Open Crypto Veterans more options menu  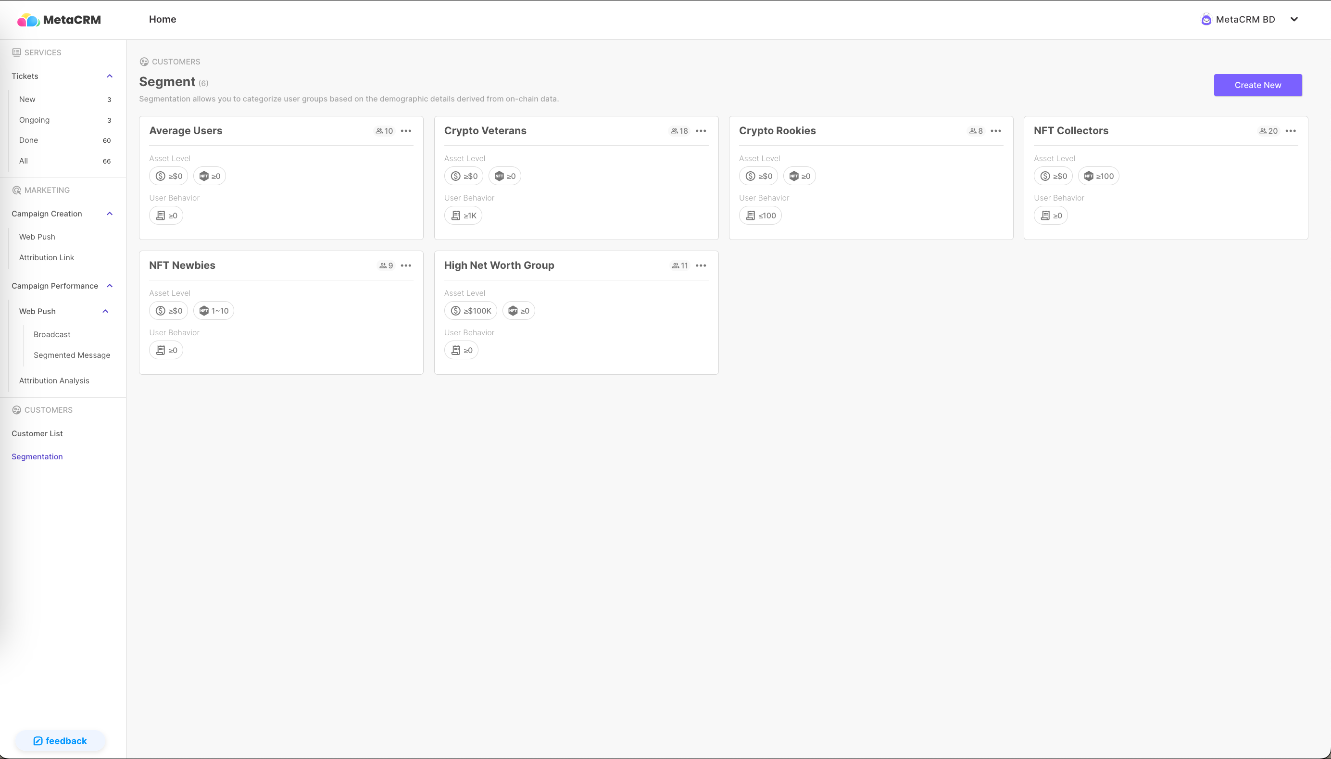point(701,131)
